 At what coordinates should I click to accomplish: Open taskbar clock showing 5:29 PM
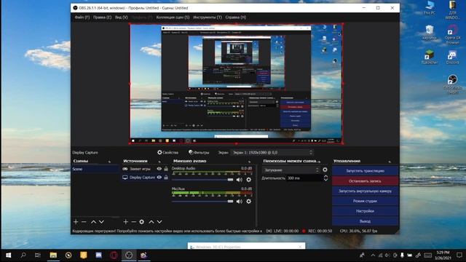(x=443, y=255)
